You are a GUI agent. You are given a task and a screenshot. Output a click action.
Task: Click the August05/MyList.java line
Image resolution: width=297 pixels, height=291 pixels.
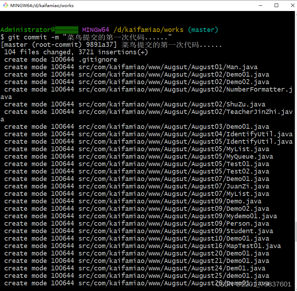[x=136, y=149]
